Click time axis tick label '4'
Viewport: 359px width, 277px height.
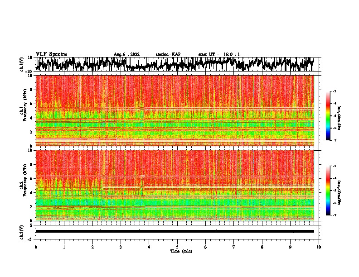[x=149, y=247]
